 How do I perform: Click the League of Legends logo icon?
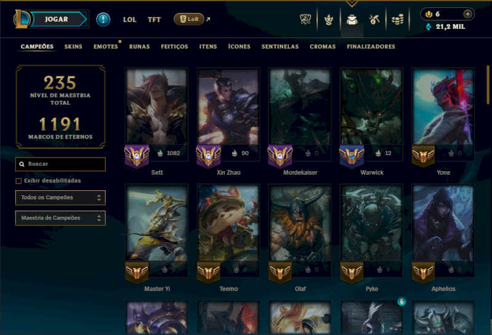pos(21,19)
